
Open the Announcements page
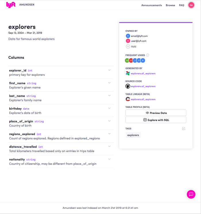click(x=151, y=5)
